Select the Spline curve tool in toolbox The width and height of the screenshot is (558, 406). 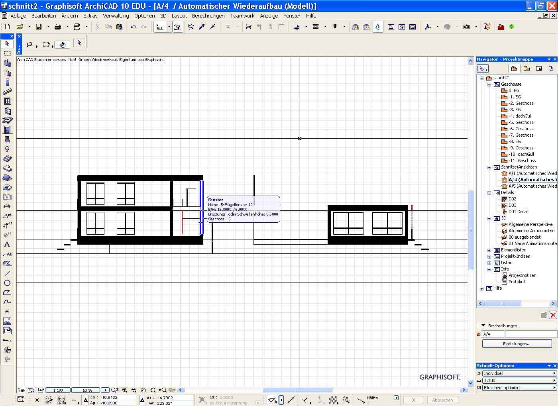coord(7,302)
